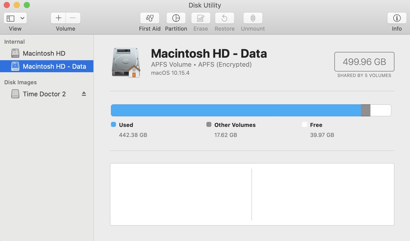The height and width of the screenshot is (241, 410).
Task: Open the Restore tool
Action: tap(224, 21)
